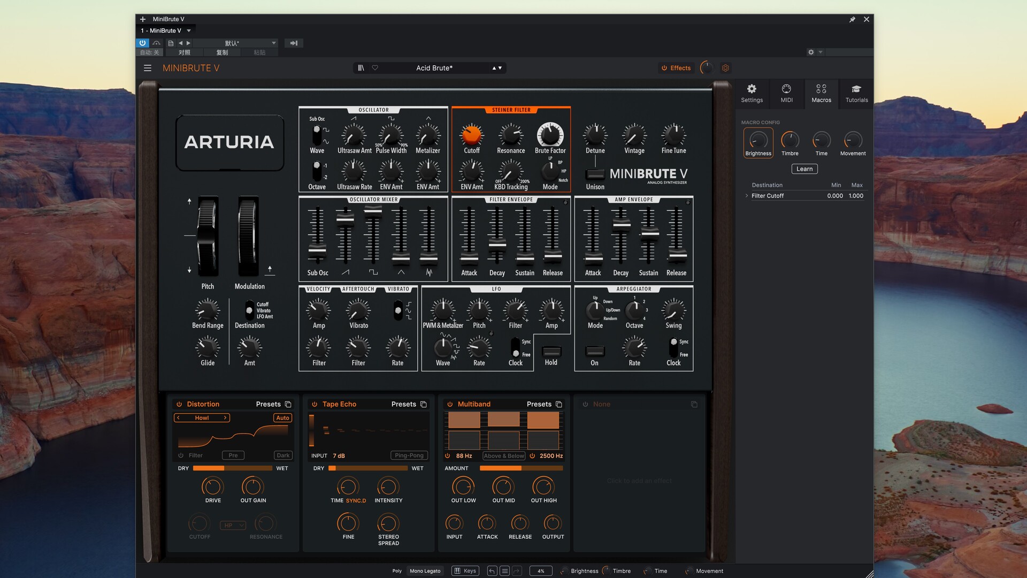Open the orange gear icon beside the Effects button

pos(725,68)
